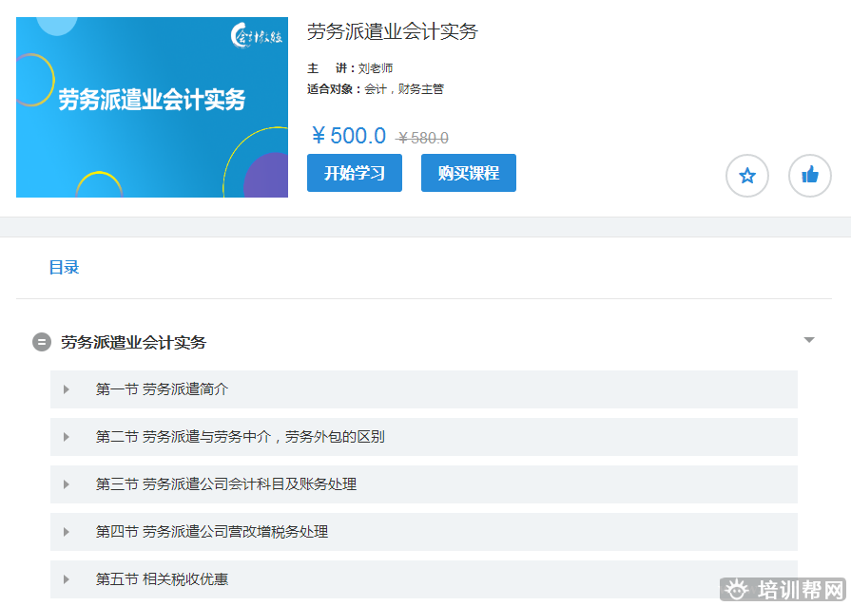
Task: Click the 劳务派遣业会计实务 course title heading
Action: (392, 31)
